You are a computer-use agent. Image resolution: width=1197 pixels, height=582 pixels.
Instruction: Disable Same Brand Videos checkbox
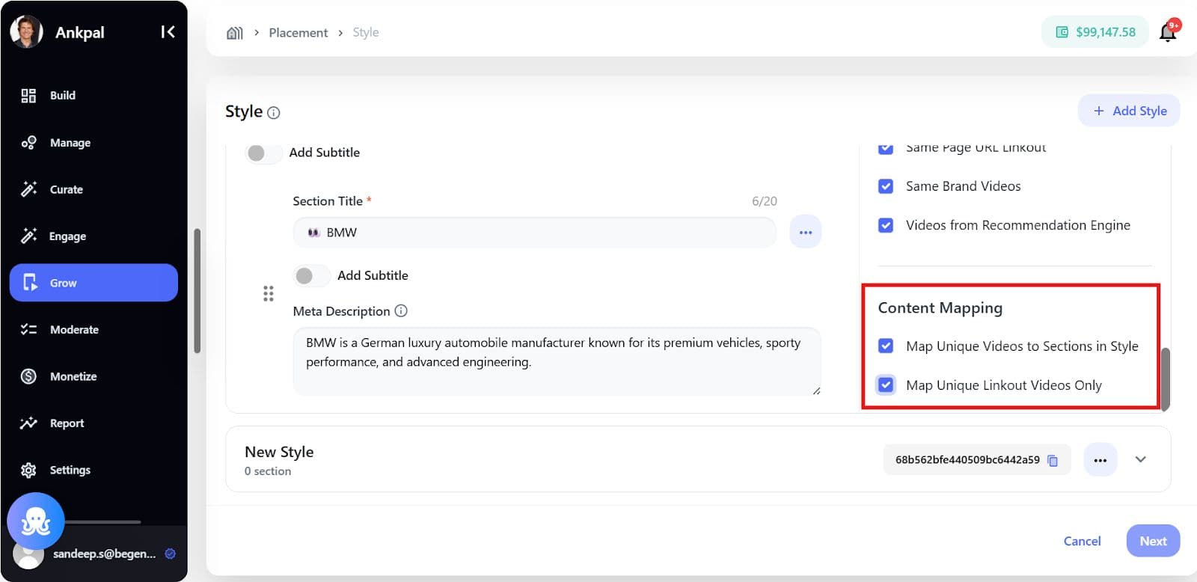886,186
